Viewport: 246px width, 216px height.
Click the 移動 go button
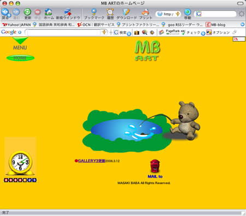[188, 14]
